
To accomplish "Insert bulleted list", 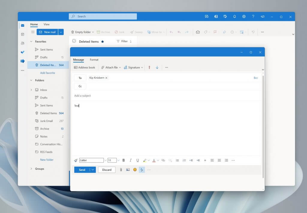I will click(177, 160).
